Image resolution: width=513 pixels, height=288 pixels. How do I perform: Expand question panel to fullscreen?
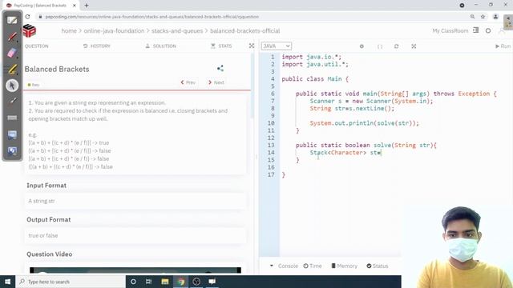(252, 46)
